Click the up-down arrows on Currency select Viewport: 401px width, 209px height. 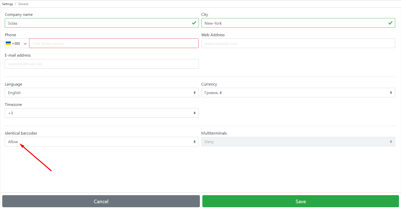391,93
